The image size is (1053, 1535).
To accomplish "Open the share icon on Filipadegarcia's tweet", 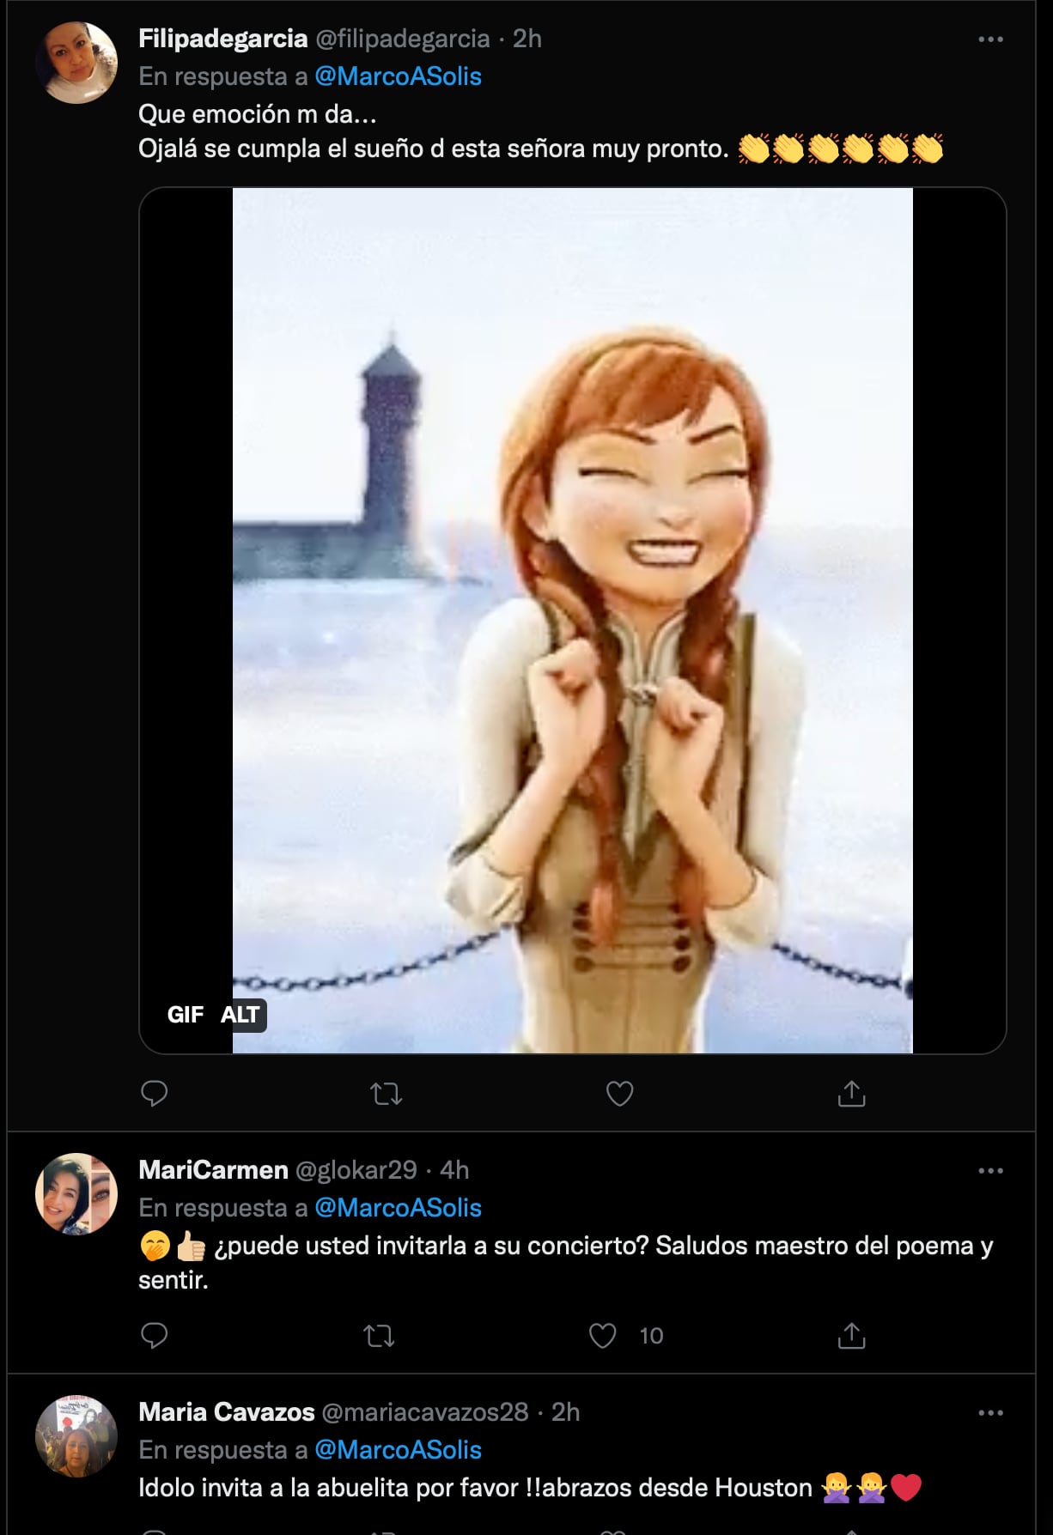I will (x=853, y=1094).
